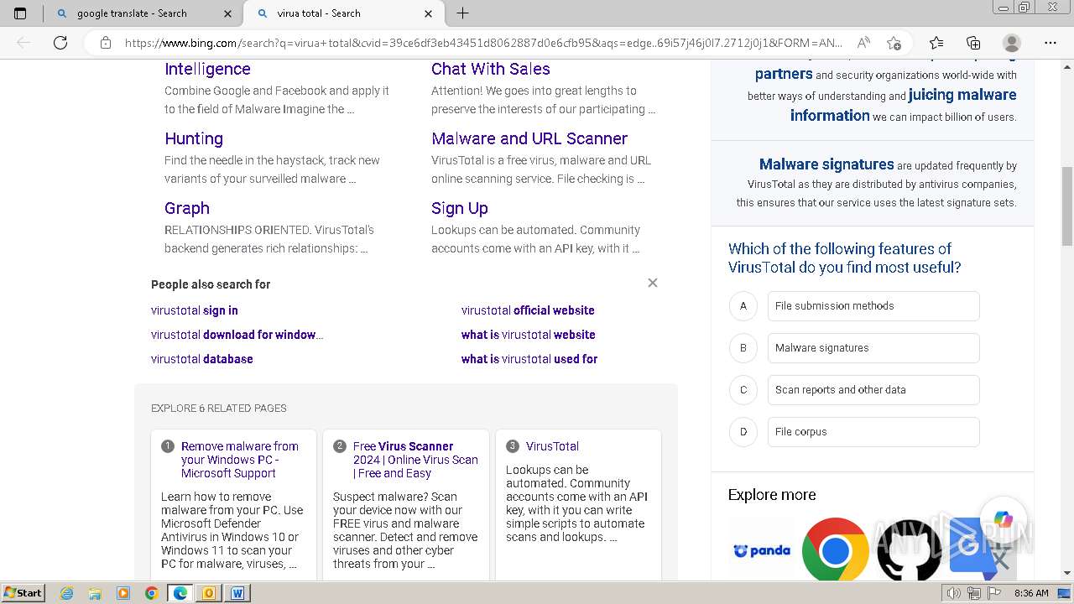Screen dimensions: 1074x604
Task: Click the taskbar clock 8:36 AM
Action: (1031, 593)
